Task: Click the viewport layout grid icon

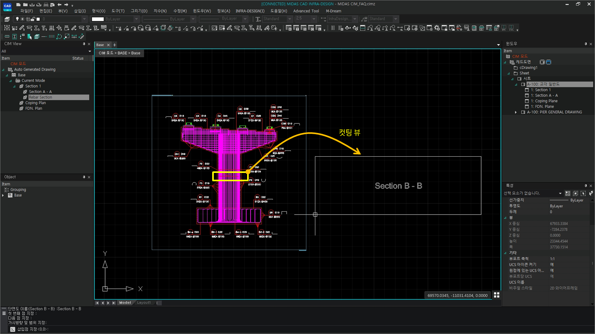Action: 496,295
